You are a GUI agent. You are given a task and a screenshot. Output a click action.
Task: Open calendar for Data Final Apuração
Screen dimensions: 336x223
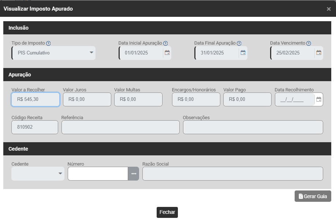243,53
